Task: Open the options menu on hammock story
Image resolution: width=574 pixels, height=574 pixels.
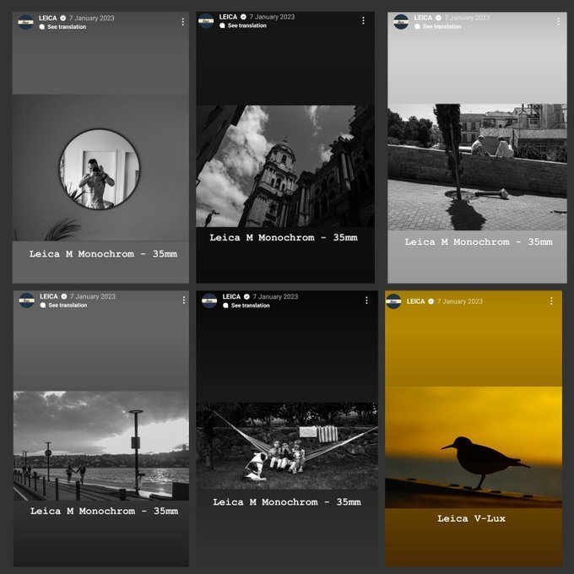Action: pyautogui.click(x=366, y=301)
